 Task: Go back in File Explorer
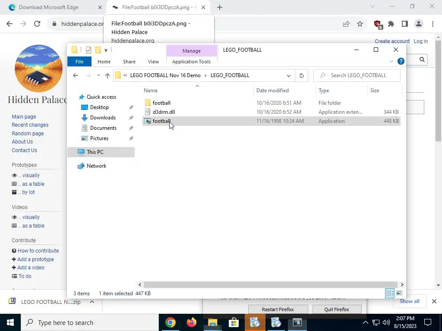pyautogui.click(x=75, y=75)
